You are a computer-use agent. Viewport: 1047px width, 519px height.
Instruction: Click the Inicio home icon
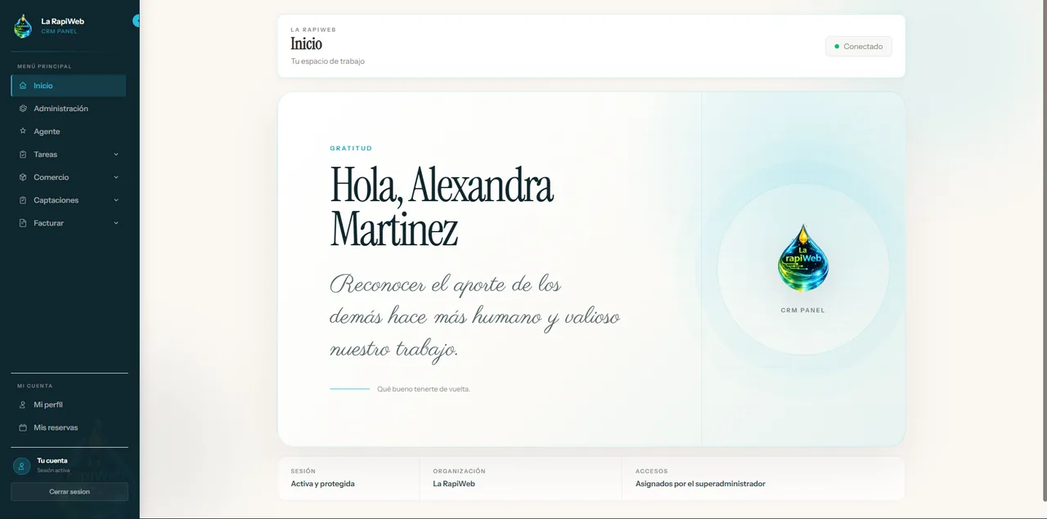23,86
